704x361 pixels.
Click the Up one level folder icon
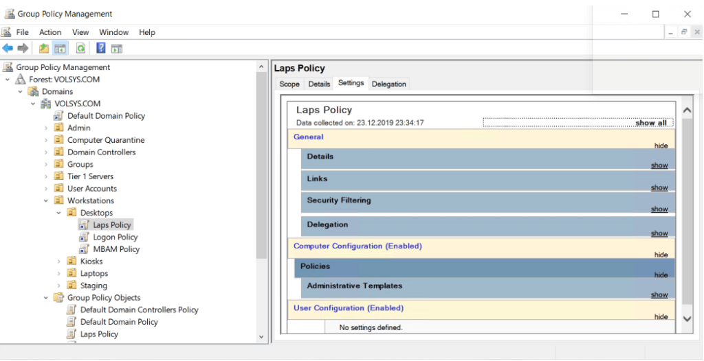[44, 48]
